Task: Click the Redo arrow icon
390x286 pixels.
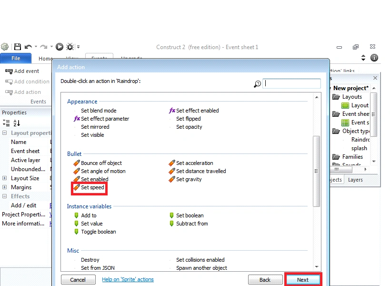Action: point(44,47)
